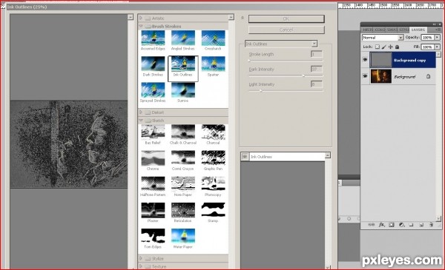445x270 pixels.
Task: Hide the Background copy layer
Action: click(365, 60)
